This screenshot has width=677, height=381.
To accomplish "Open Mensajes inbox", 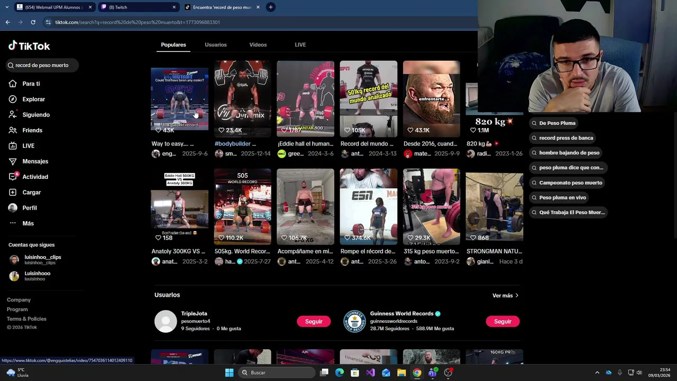I will [29, 161].
